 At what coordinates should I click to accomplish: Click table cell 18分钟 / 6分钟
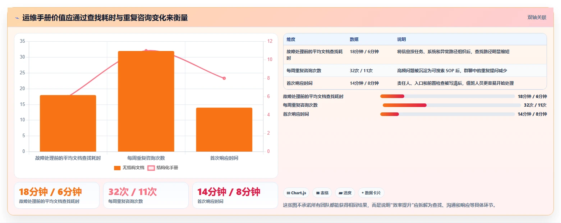point(364,52)
